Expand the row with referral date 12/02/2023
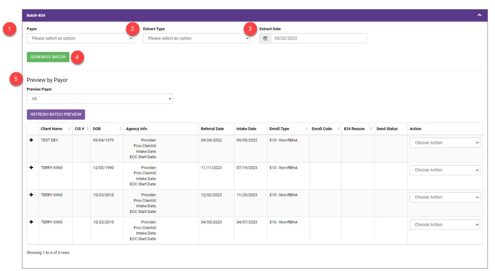The image size is (495, 271). (31, 195)
